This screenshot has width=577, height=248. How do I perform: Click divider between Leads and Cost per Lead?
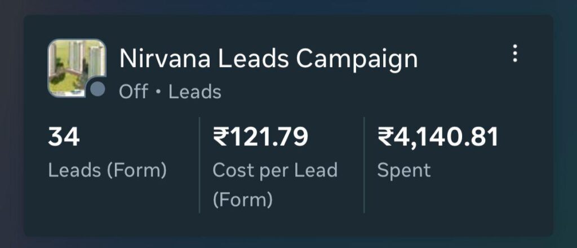(199, 165)
